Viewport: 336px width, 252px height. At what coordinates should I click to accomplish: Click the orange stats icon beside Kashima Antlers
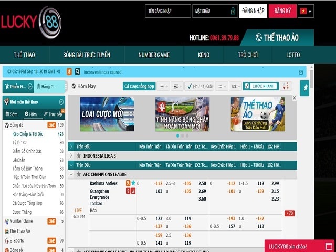(x=128, y=183)
